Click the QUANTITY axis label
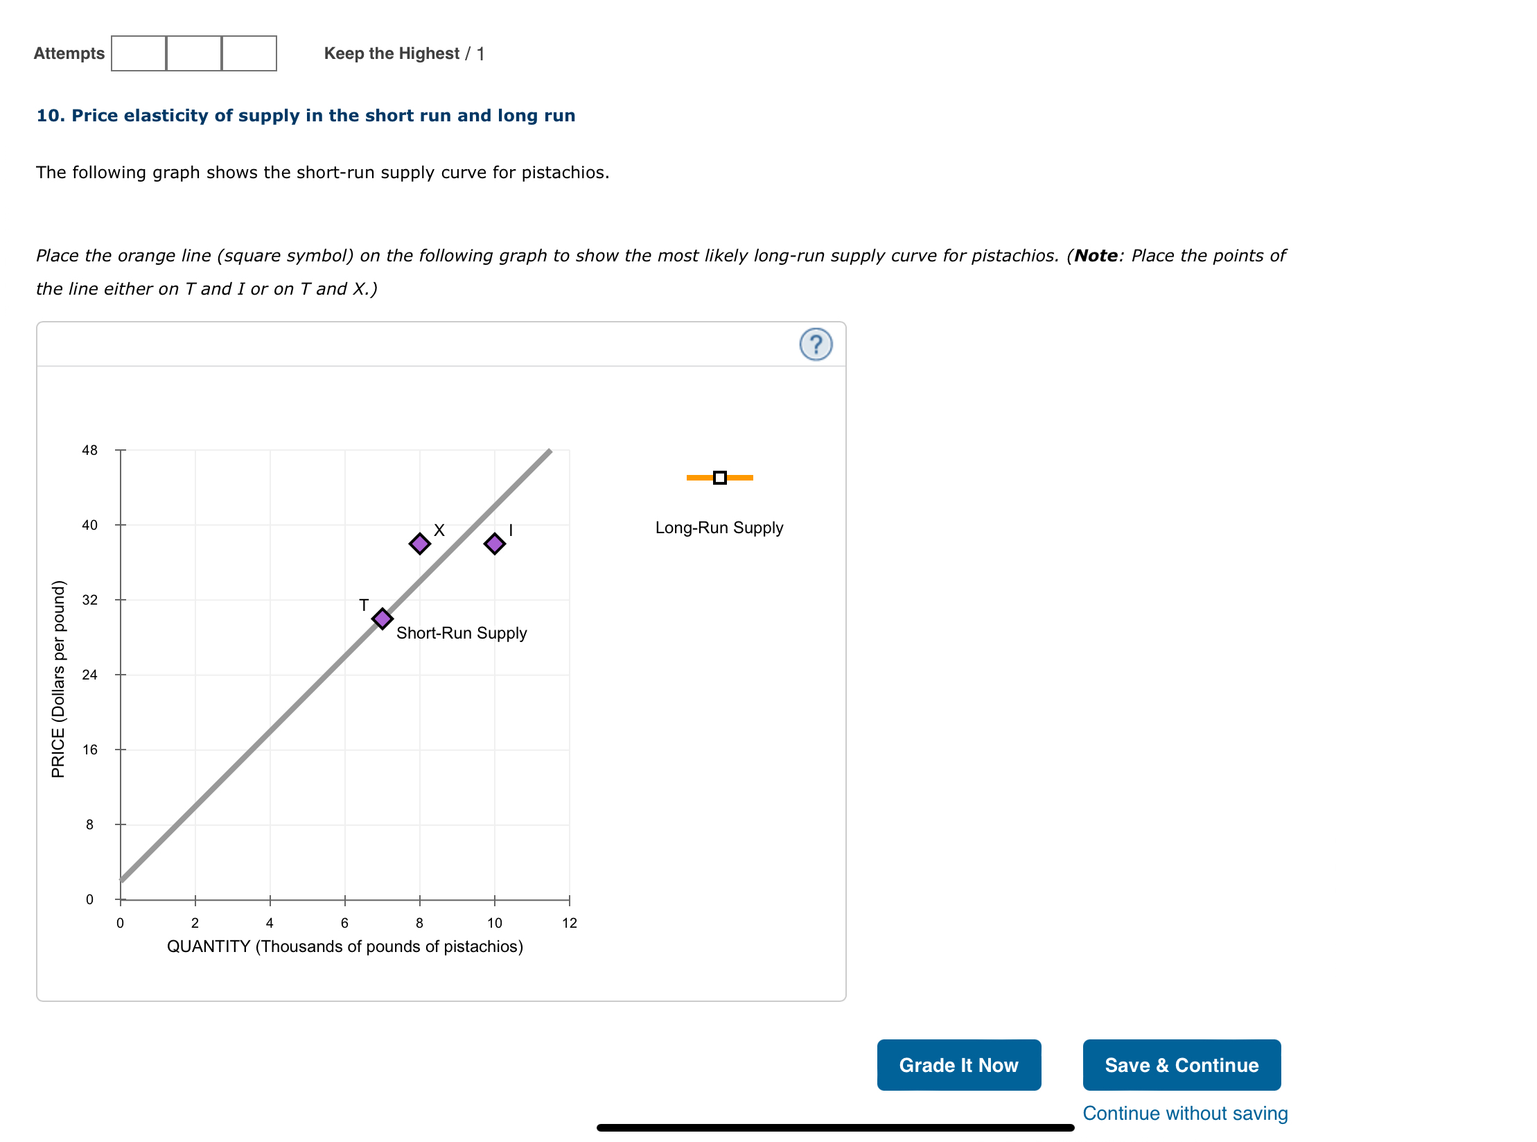The width and height of the screenshot is (1537, 1142). click(x=345, y=946)
